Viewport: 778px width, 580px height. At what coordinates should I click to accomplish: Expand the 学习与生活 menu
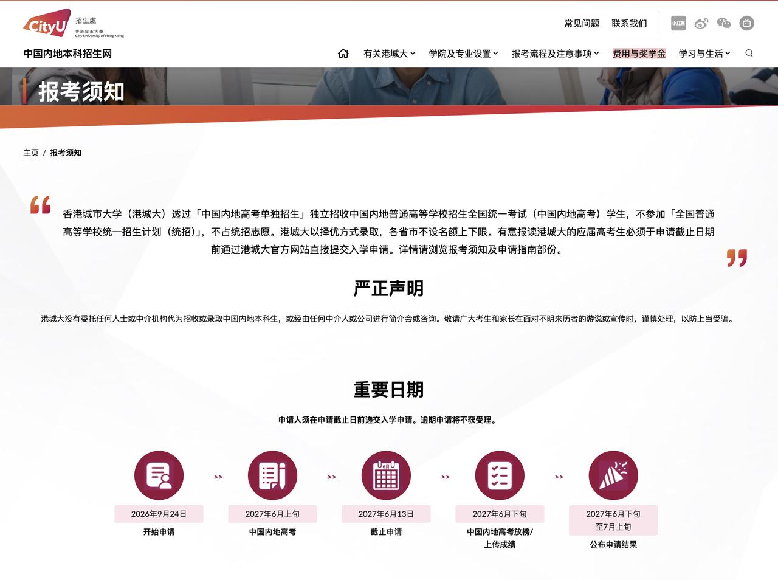[x=705, y=54]
